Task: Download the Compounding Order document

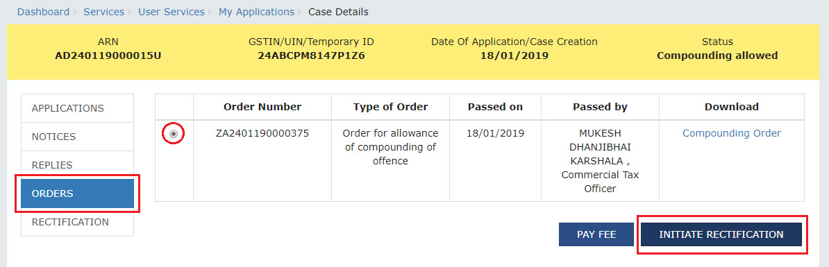Action: point(731,133)
